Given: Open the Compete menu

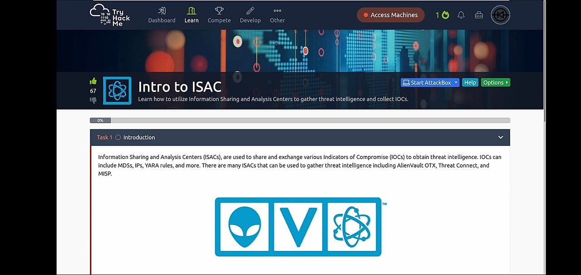Looking at the screenshot, I should tap(219, 15).
